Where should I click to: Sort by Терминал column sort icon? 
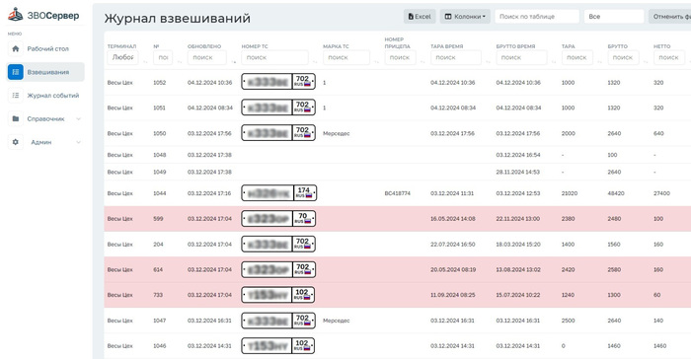click(x=145, y=62)
